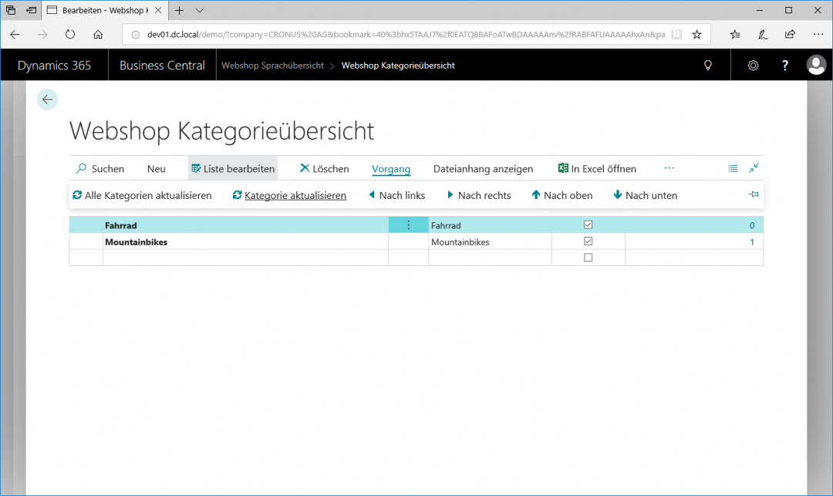Click the browser back arrow
Image resolution: width=833 pixels, height=496 pixels.
(15, 35)
